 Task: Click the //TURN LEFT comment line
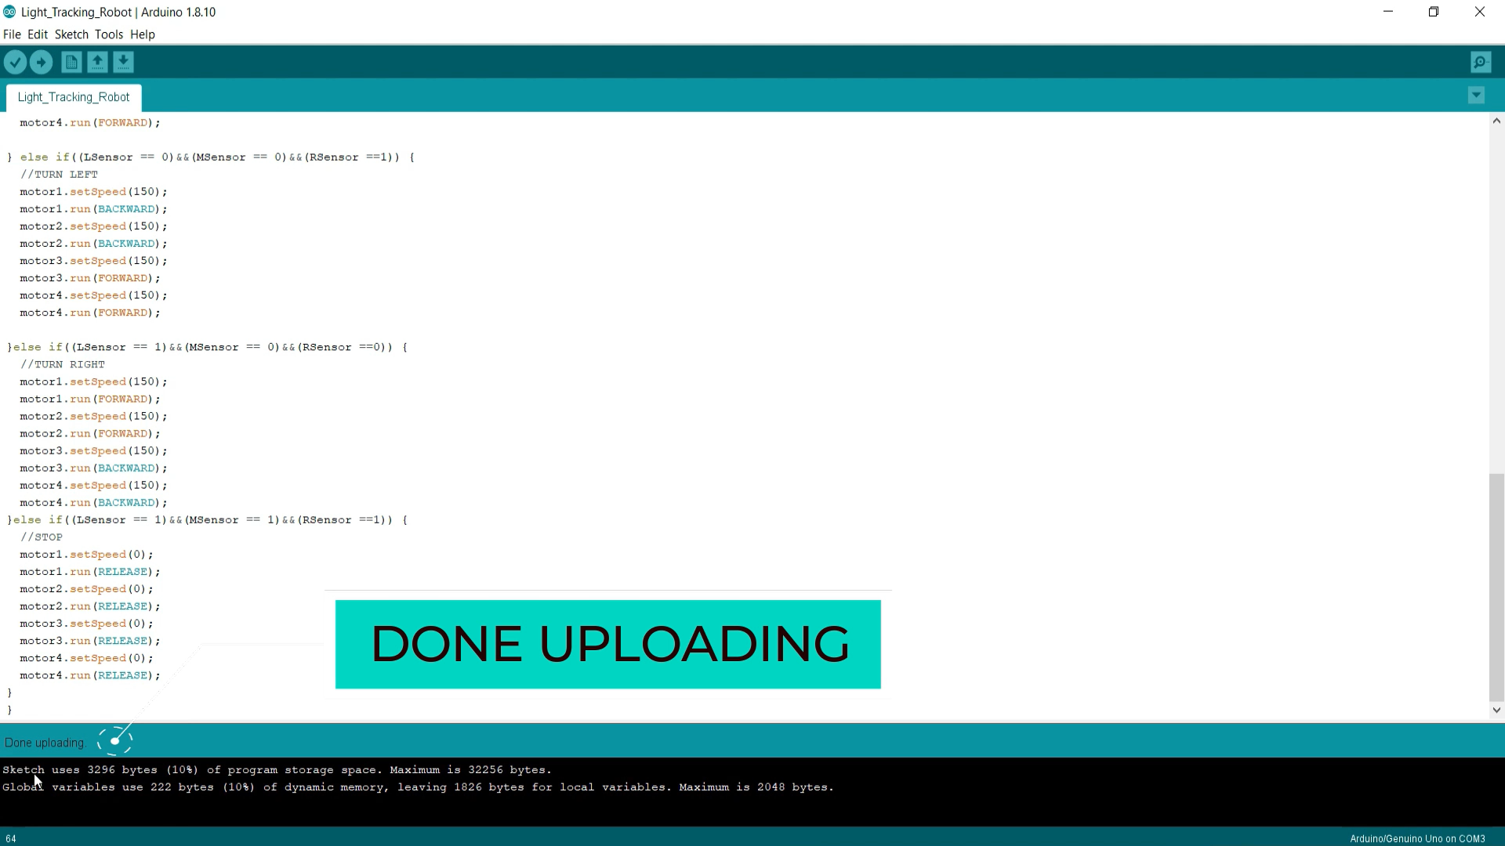click(x=60, y=175)
